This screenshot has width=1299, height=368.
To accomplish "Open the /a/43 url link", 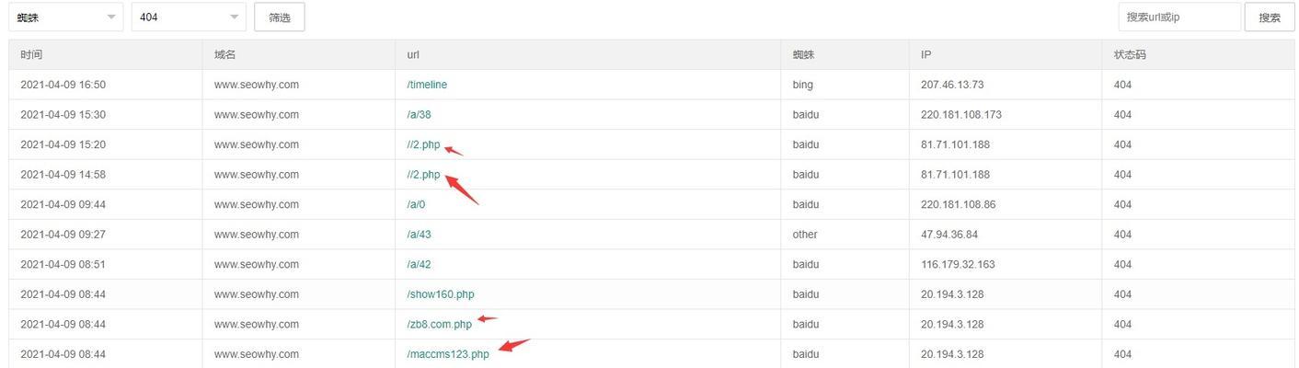I will (x=419, y=235).
